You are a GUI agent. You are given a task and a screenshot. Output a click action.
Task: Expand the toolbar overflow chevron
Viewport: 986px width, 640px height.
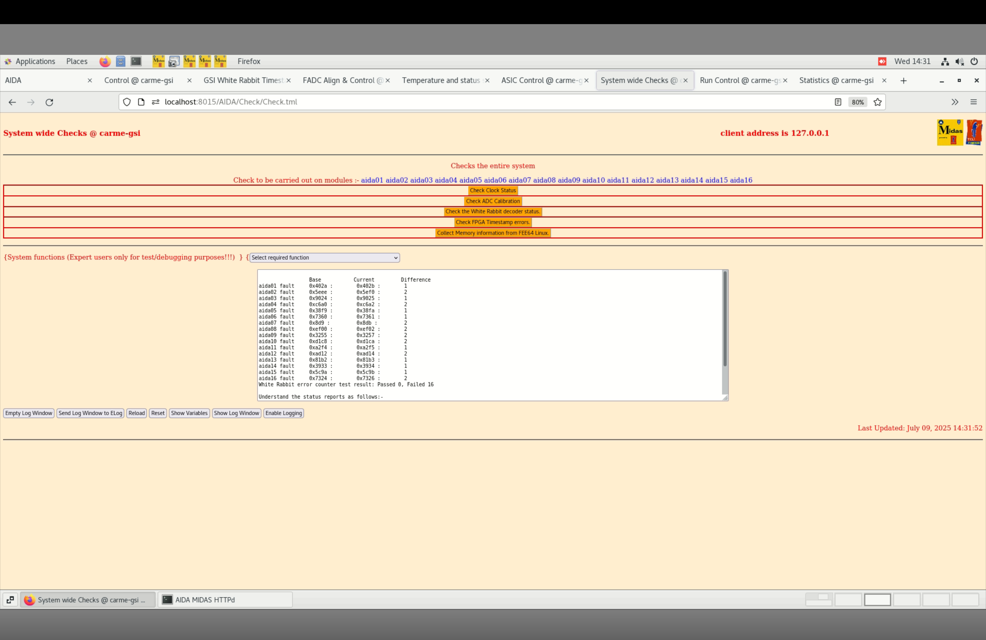[x=955, y=102]
